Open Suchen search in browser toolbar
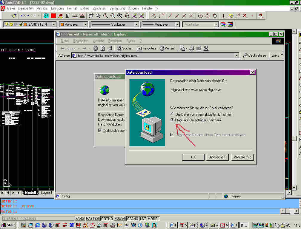This screenshot has height=229, width=301. point(125,48)
